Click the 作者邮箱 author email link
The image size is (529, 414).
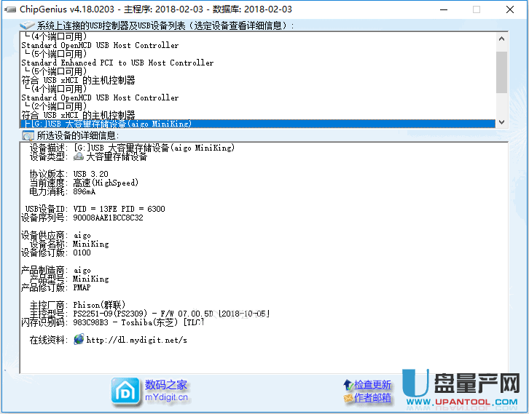click(x=373, y=398)
